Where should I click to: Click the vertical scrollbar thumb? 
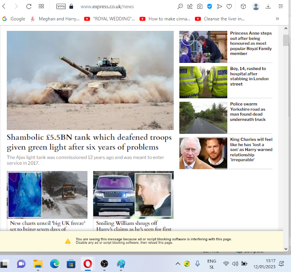pos(286,40)
